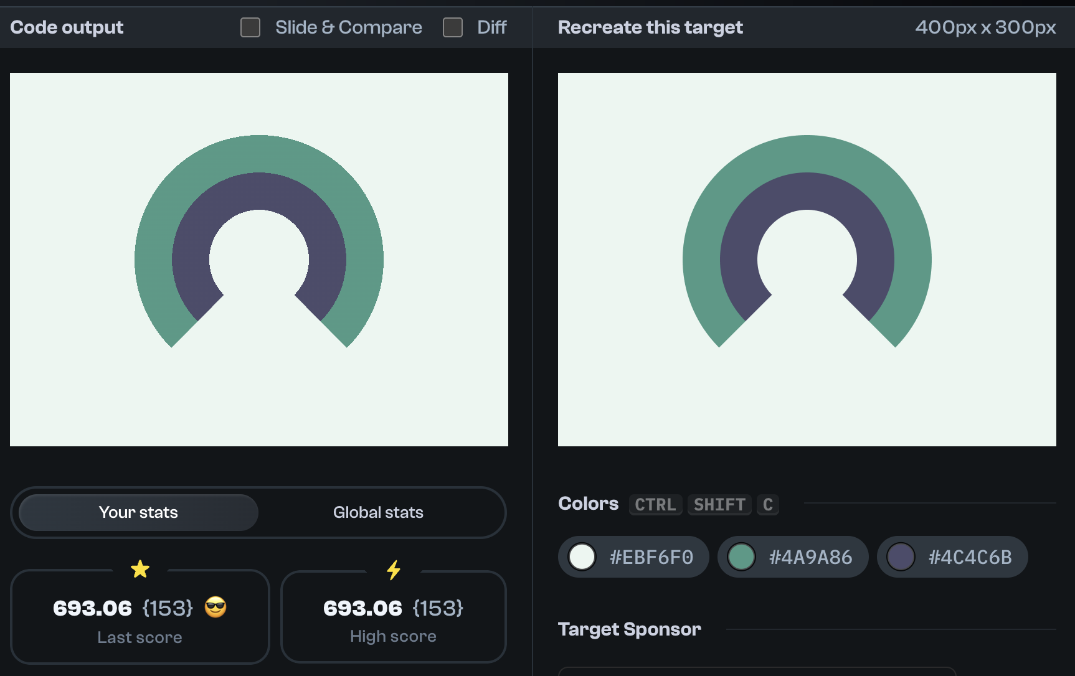The height and width of the screenshot is (676, 1075).
Task: Copy the #4C4C6B color swatch
Action: pyautogui.click(x=952, y=556)
